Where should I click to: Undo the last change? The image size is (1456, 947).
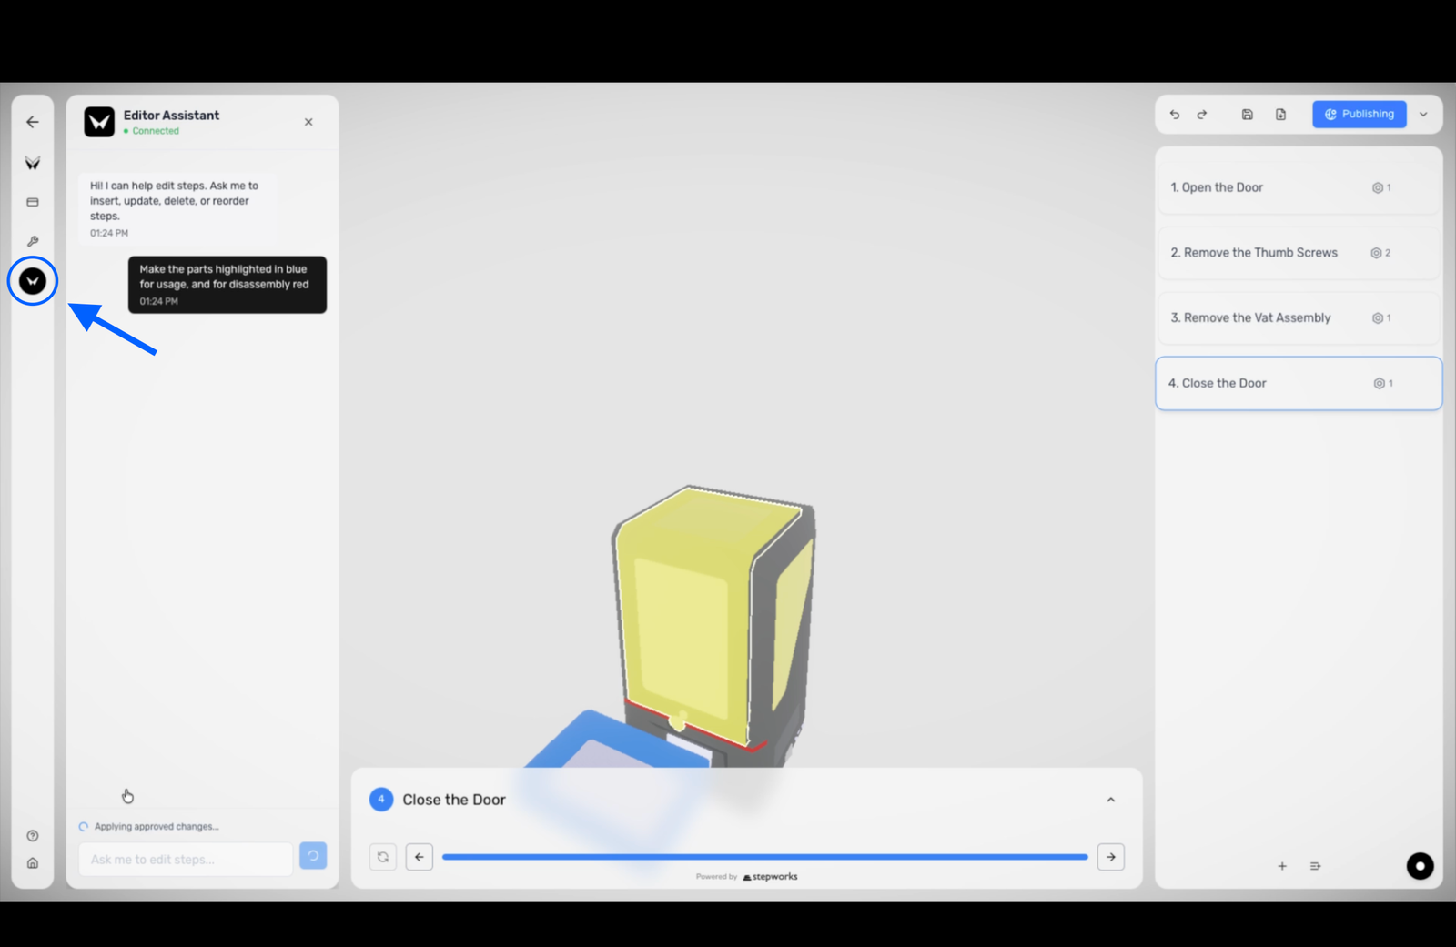click(1175, 115)
